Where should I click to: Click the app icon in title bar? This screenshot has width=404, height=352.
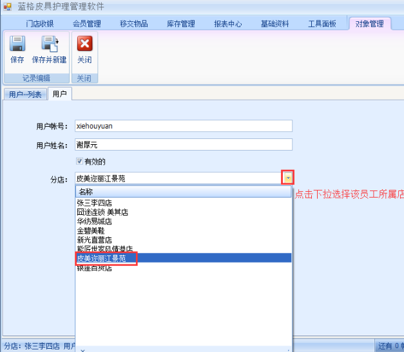(8, 6)
